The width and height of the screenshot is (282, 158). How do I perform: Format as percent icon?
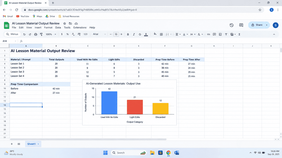tap(67, 34)
